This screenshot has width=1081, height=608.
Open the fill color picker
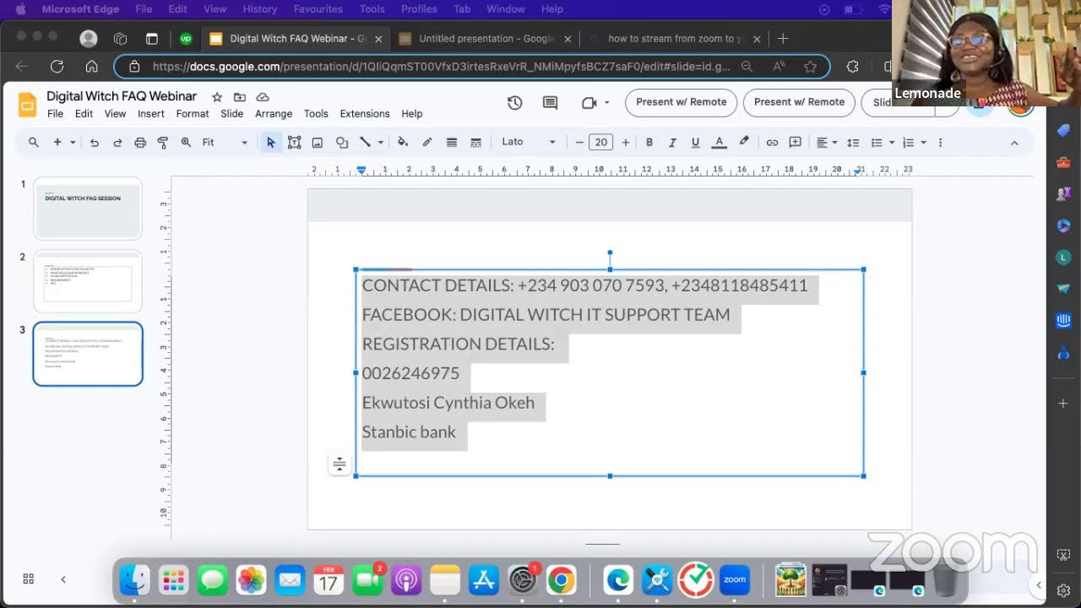pyautogui.click(x=403, y=143)
